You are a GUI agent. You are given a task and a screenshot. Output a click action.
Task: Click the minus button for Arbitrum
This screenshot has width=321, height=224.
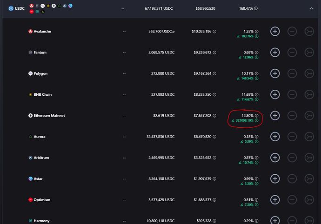[292, 158]
